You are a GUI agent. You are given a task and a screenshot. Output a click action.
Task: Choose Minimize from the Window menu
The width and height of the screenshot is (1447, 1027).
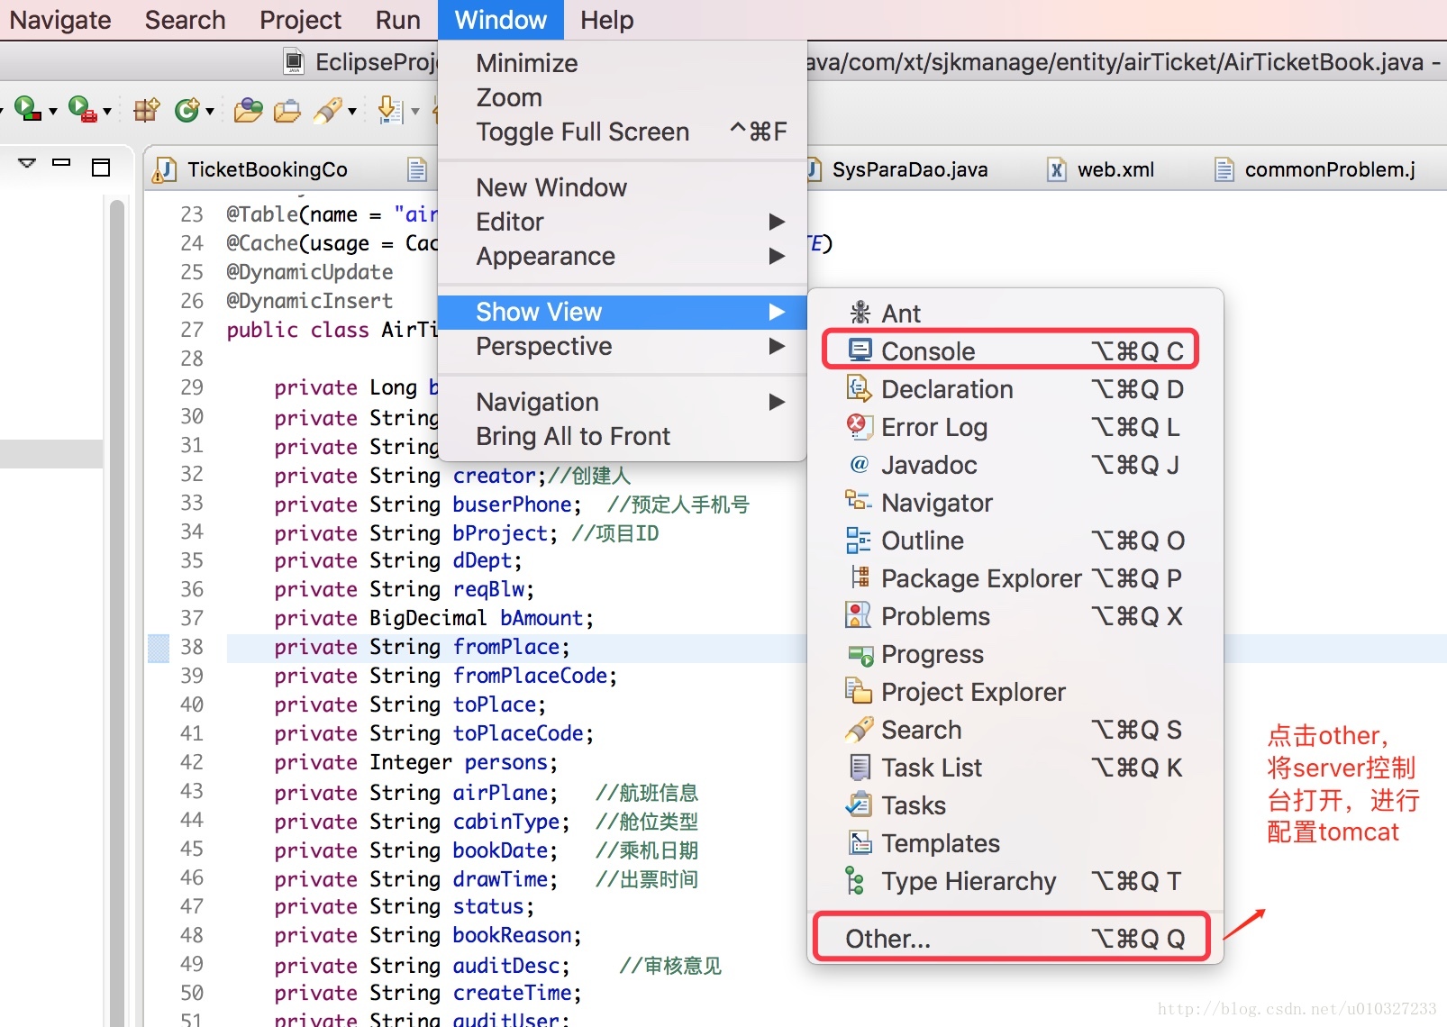(622, 63)
